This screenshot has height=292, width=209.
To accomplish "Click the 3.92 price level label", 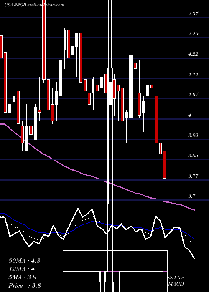I will click(193, 136).
